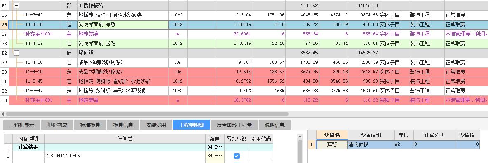Select row header 33

pos(5,100)
